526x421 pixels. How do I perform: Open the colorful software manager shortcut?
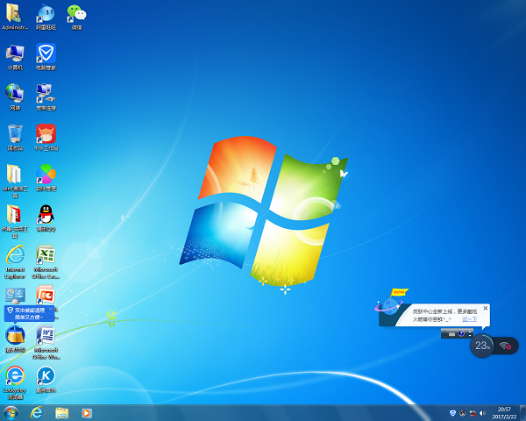tap(46, 174)
